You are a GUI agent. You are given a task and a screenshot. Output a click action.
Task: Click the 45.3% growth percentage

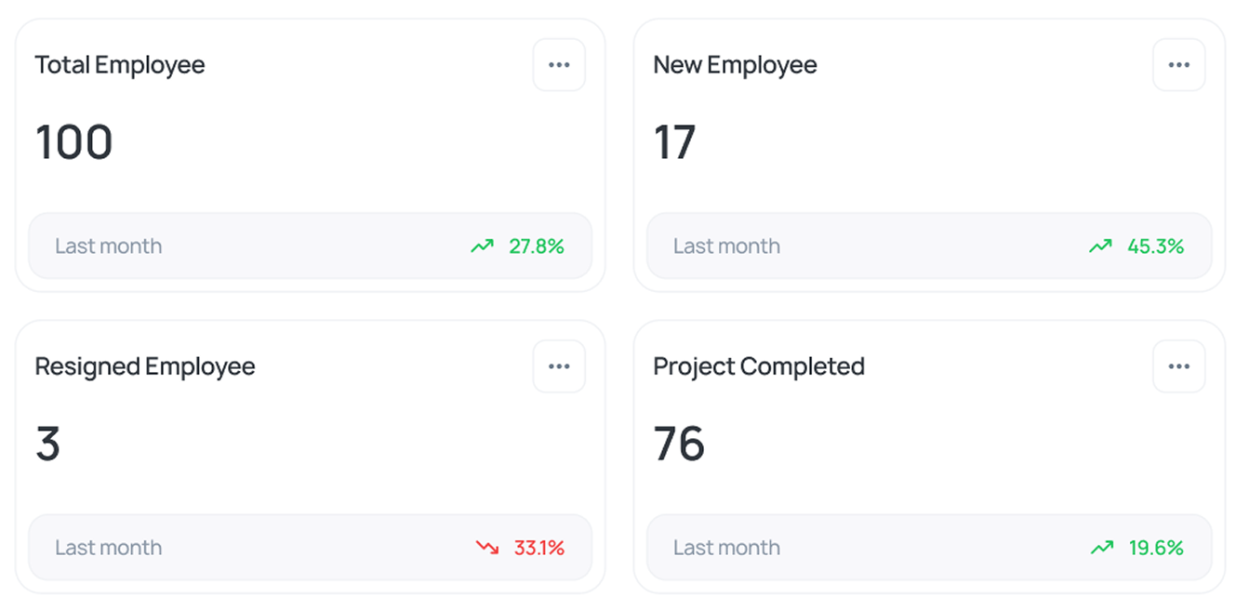[1155, 246]
